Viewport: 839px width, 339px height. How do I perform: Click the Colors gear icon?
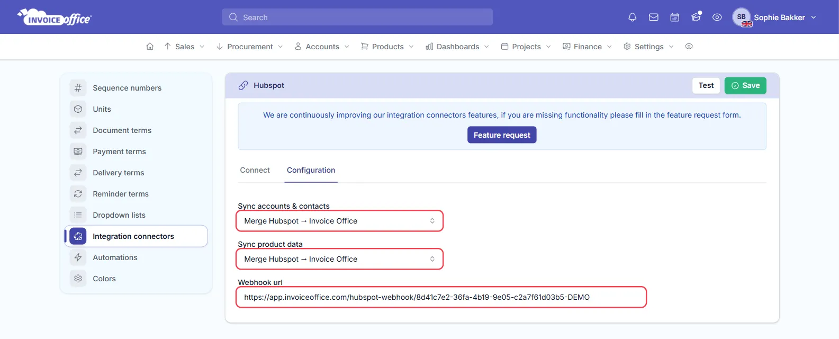pyautogui.click(x=78, y=279)
